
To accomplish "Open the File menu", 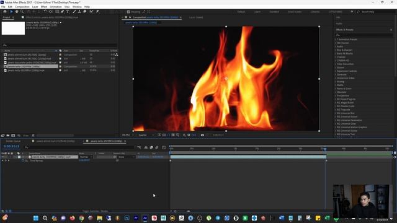I will (x=3, y=7).
